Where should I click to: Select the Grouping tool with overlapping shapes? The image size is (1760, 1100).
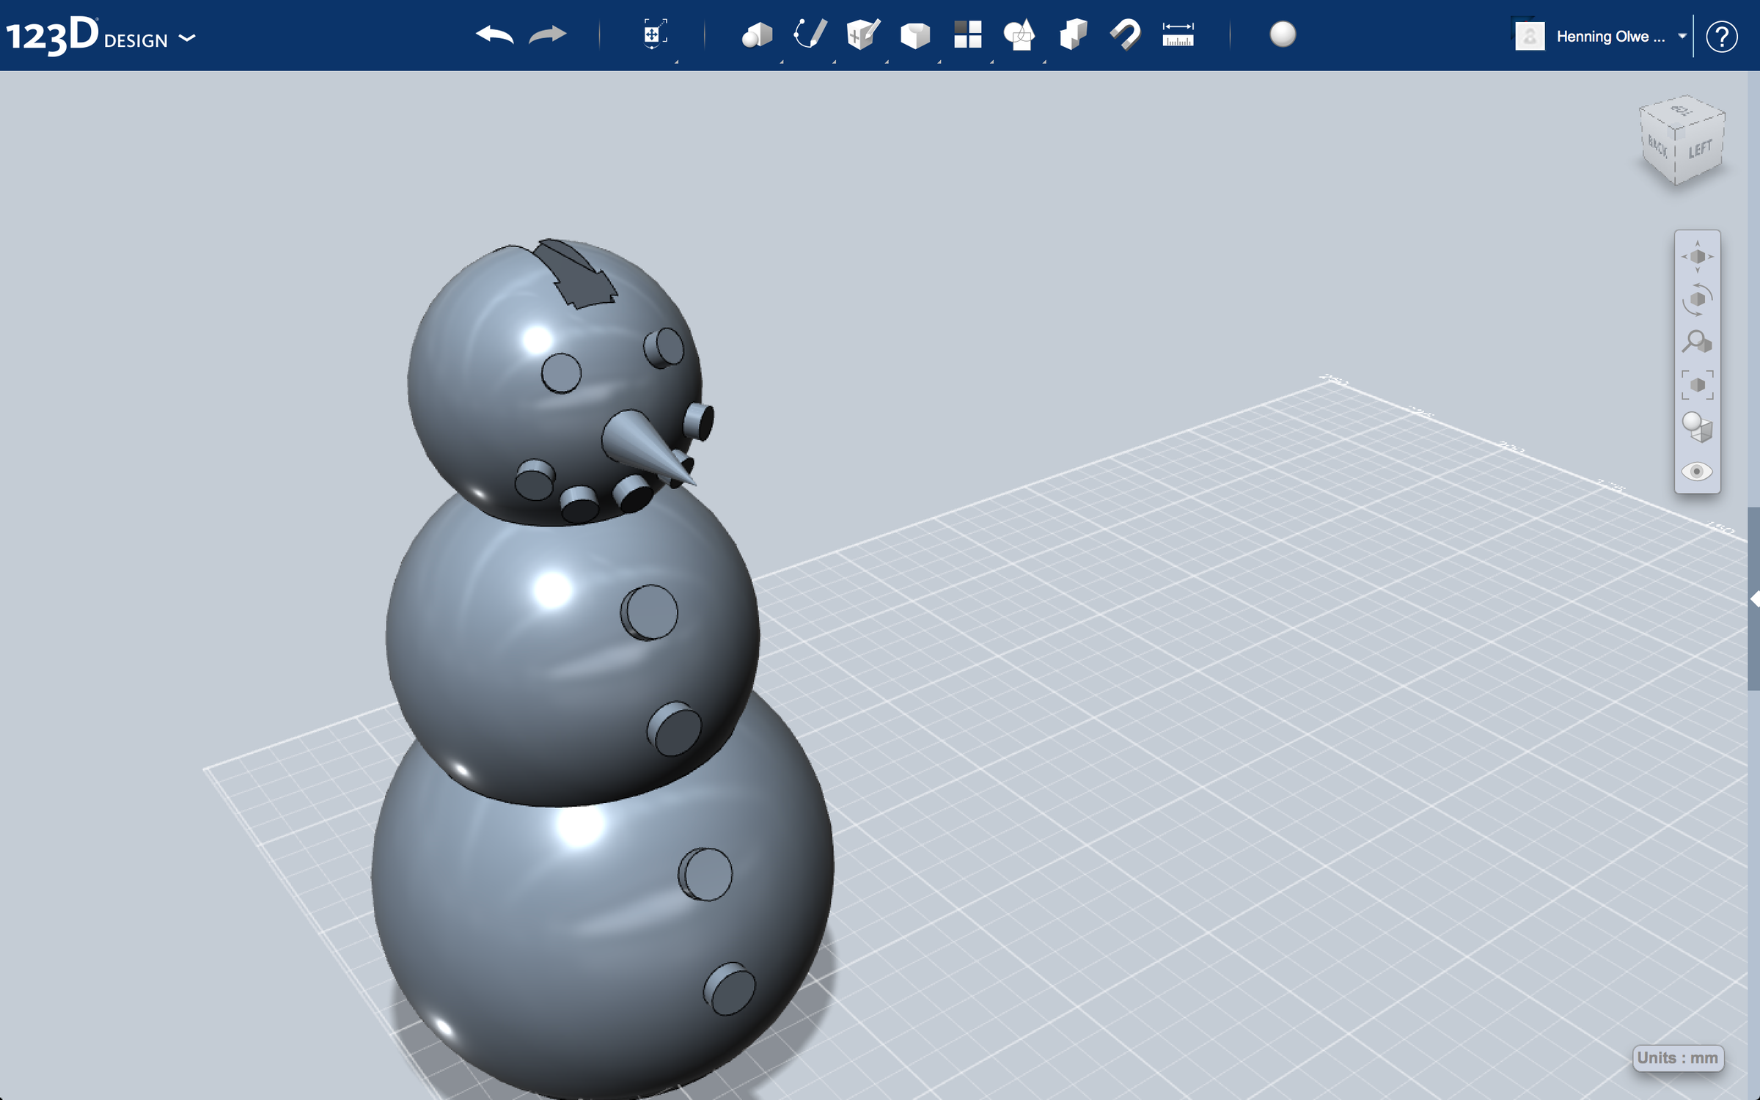coord(1019,34)
